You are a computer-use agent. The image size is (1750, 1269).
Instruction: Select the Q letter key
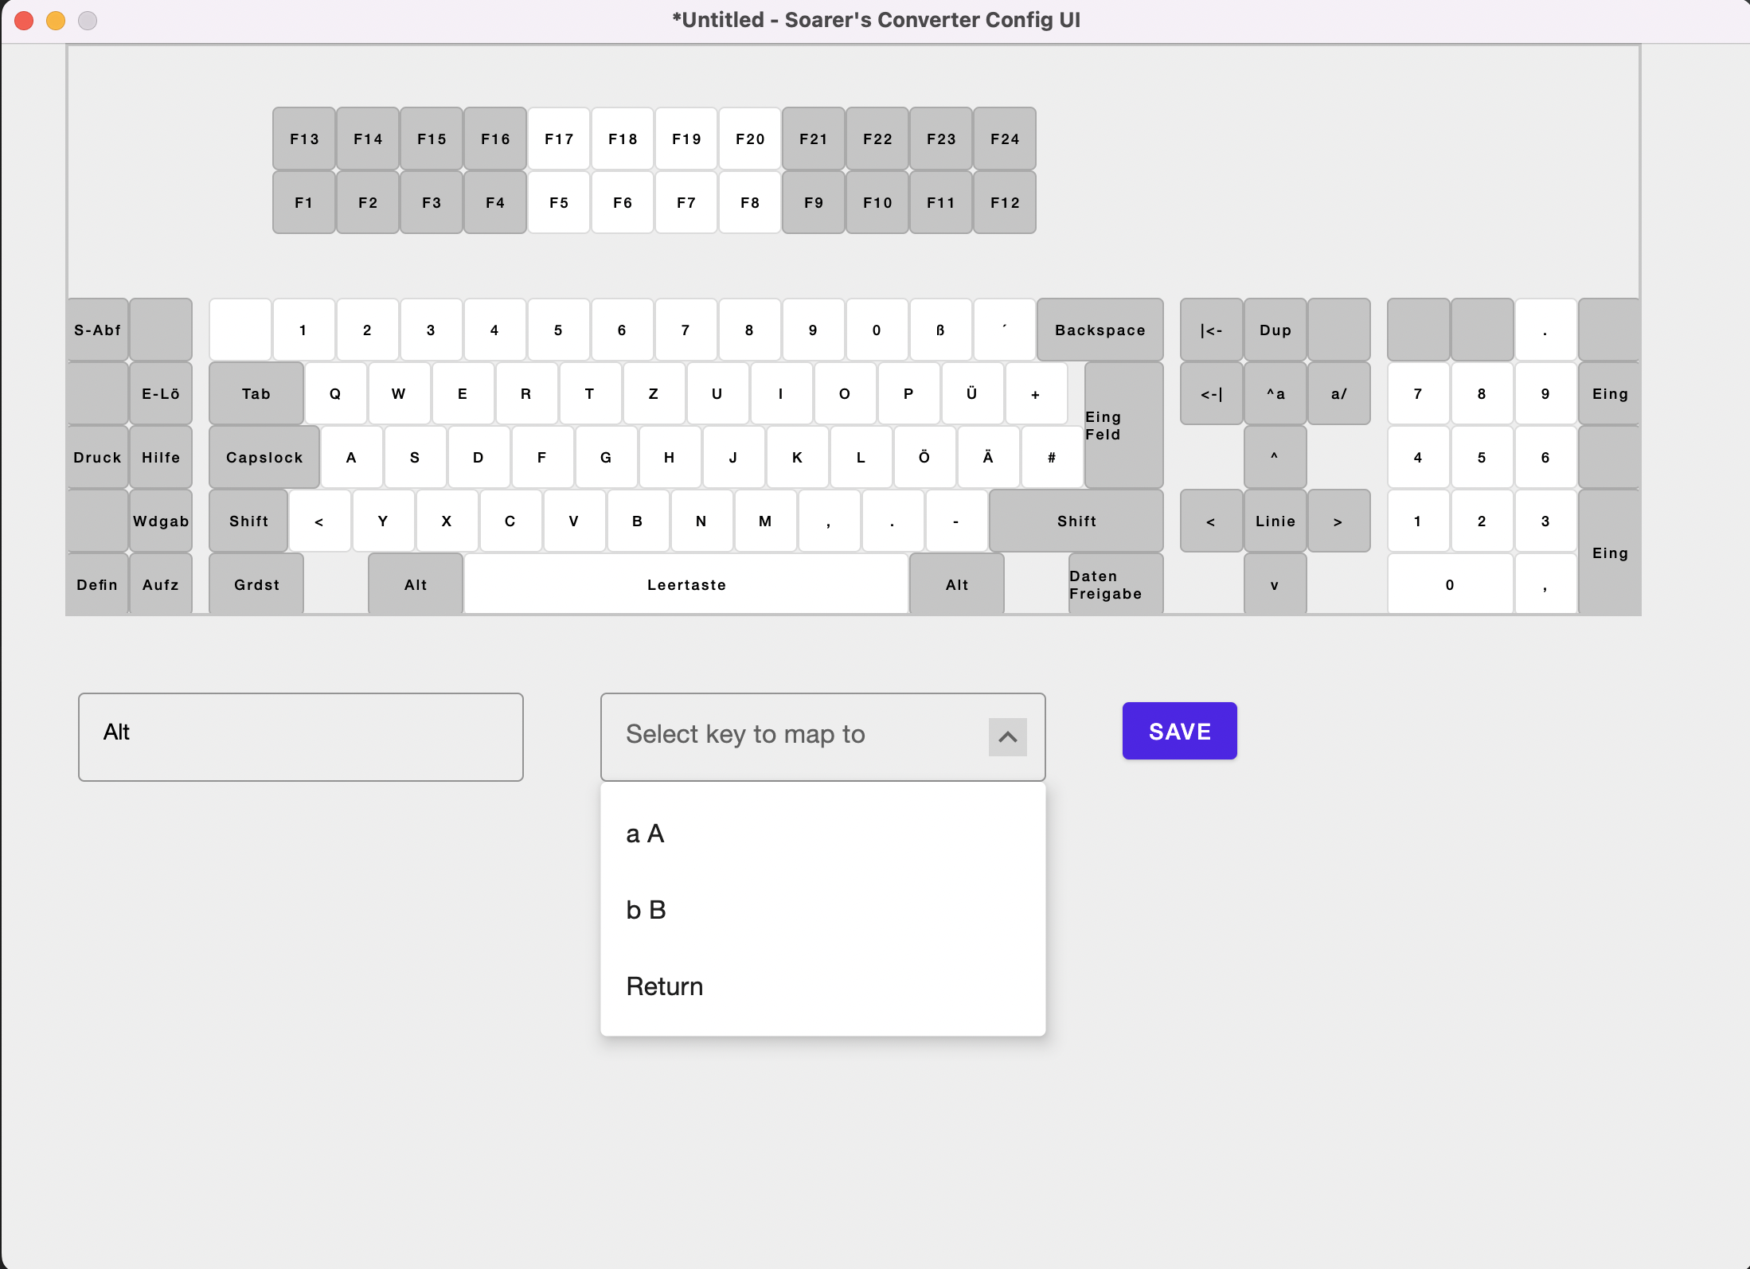click(x=335, y=393)
